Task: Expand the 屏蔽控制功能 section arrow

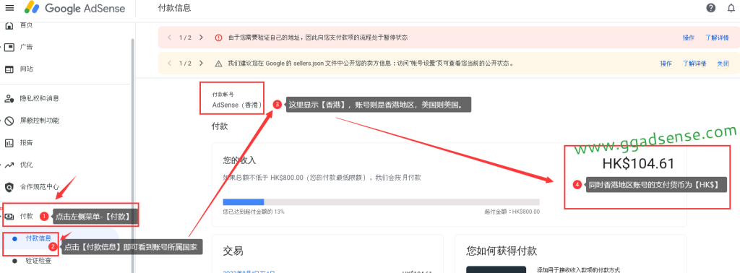Action: [1, 121]
